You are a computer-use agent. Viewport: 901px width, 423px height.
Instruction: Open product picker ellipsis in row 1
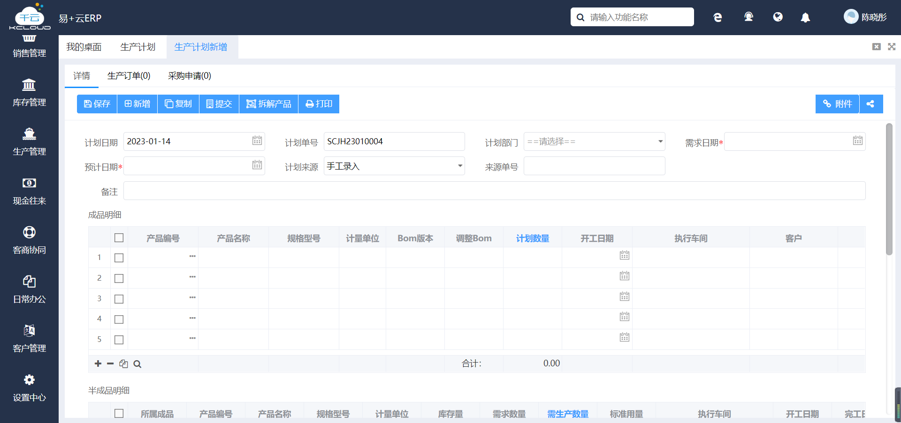point(192,256)
